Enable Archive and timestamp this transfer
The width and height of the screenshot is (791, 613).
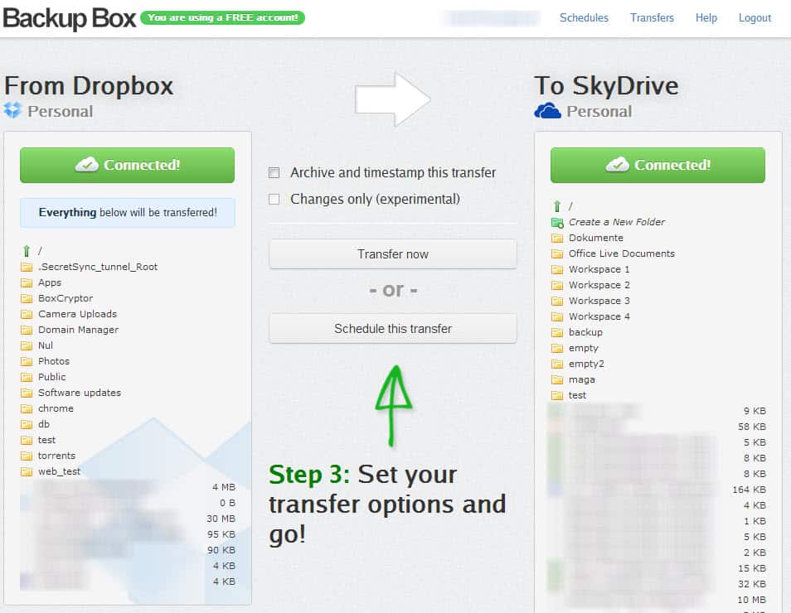coord(274,172)
